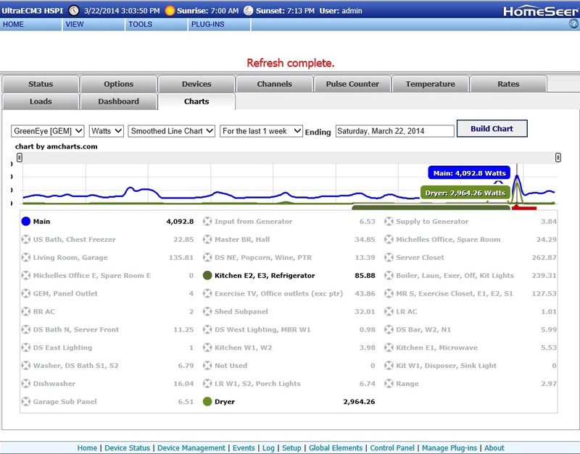The height and width of the screenshot is (454, 580).
Task: Show DS NE, Popcorn, Wine, PTR series
Action: click(x=207, y=258)
